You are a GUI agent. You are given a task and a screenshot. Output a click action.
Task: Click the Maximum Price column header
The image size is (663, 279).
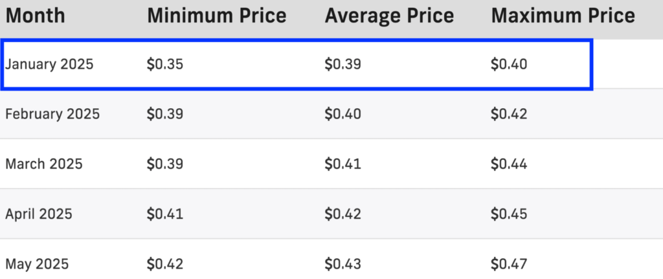pyautogui.click(x=563, y=16)
